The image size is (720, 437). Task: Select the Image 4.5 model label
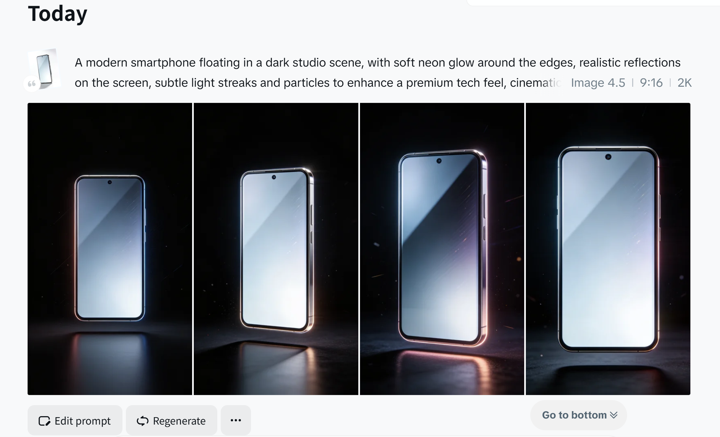coord(598,83)
